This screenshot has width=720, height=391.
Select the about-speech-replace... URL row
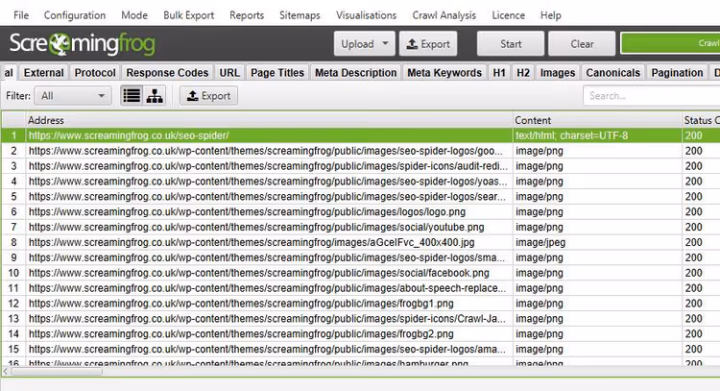[360, 288]
